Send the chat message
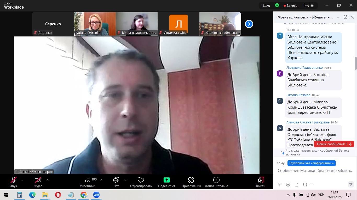Image resolution: width=357 pixels, height=200 pixels. (x=351, y=184)
